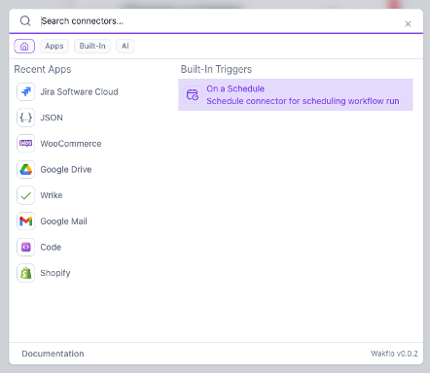This screenshot has width=430, height=373.
Task: Click the purple Code icon
Action: [25, 247]
